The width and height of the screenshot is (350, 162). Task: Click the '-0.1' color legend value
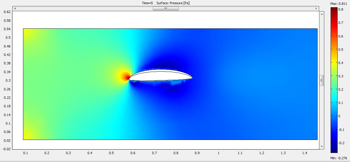pyautogui.click(x=342, y=130)
